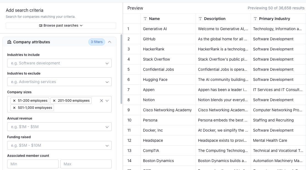Open Annual revenue dropdown
The image size is (306, 170).
click(x=59, y=127)
